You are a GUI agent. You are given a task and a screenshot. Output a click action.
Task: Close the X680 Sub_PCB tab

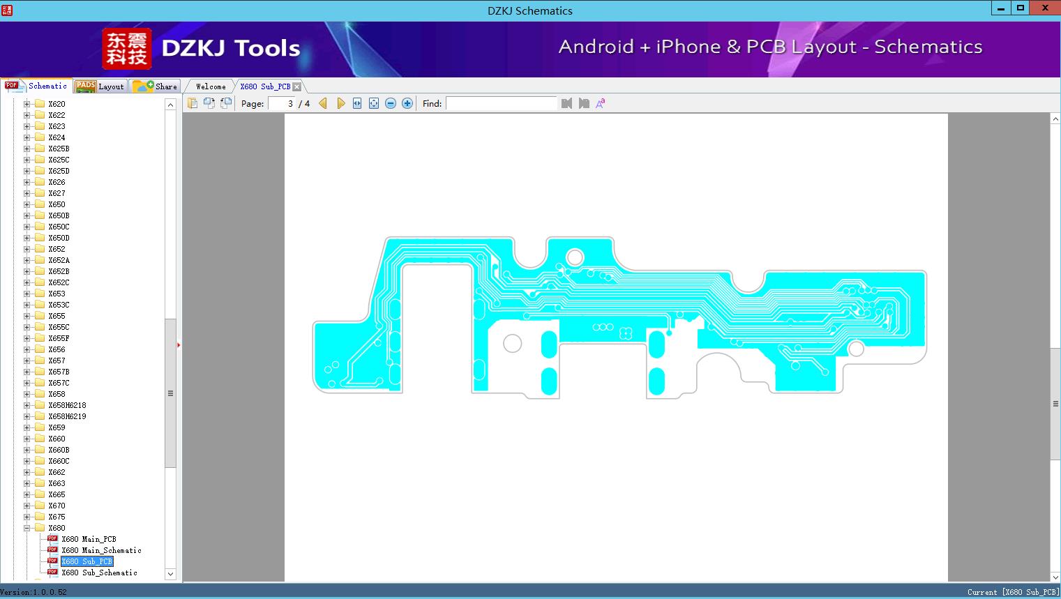(x=297, y=86)
